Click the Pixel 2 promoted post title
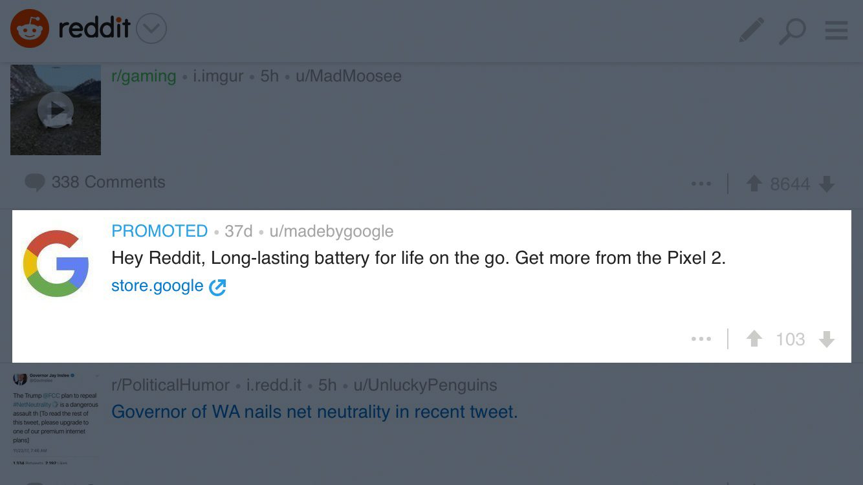 [419, 258]
